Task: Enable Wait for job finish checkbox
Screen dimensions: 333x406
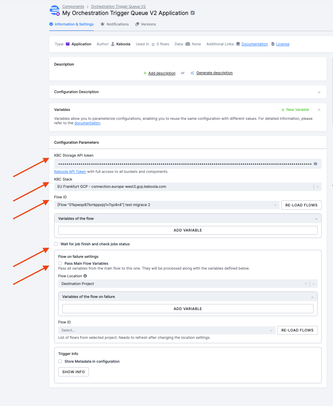Action: [56, 244]
